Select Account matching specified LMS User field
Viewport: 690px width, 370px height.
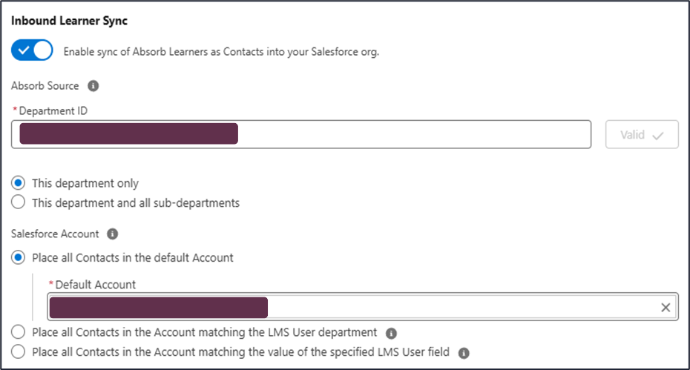[19, 352]
